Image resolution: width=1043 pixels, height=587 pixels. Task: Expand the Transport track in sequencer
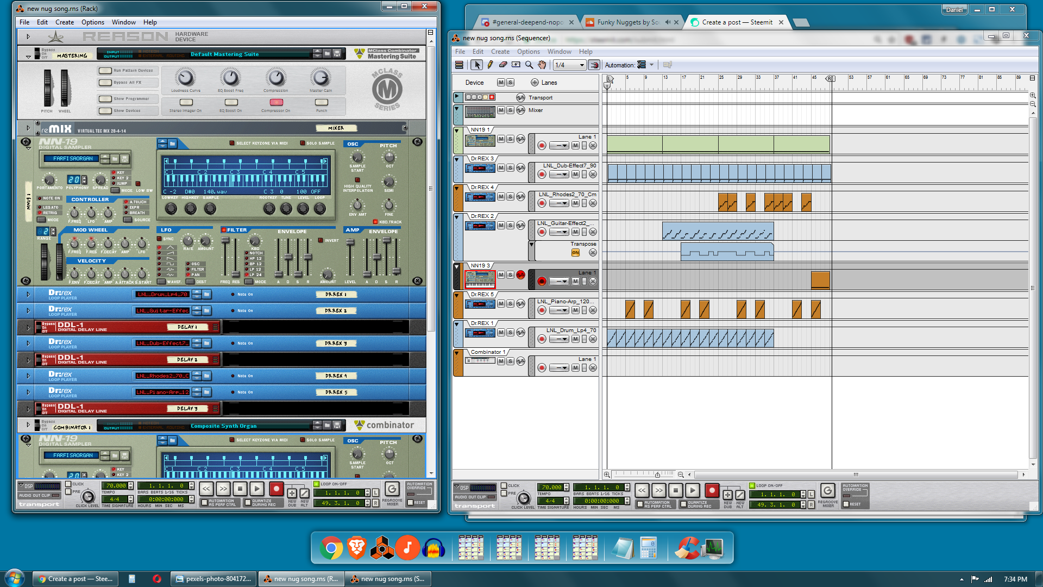pyautogui.click(x=457, y=96)
